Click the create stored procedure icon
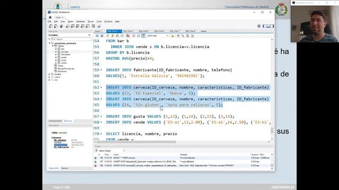Screen dimensions: 339x190 (x=83, y=26)
